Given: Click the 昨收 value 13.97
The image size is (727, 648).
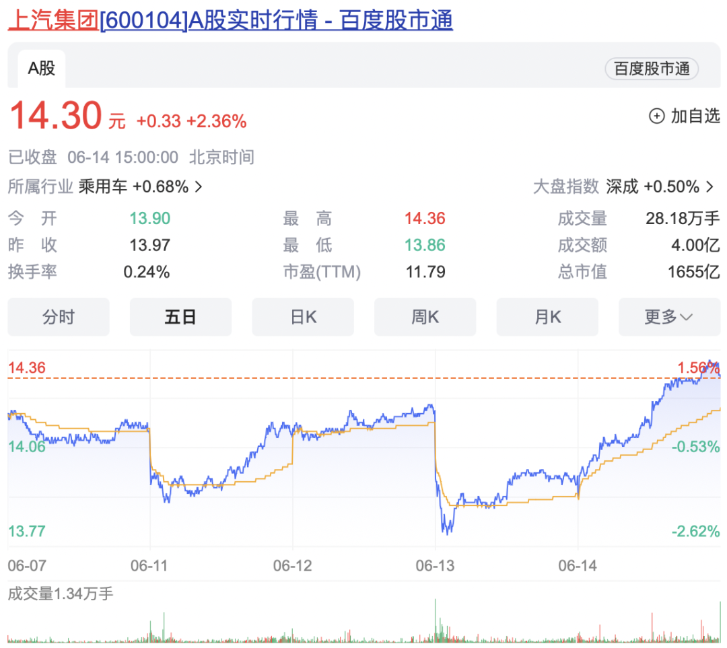Looking at the screenshot, I should (149, 245).
